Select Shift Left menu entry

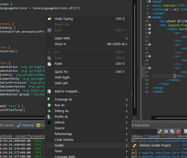point(88,83)
